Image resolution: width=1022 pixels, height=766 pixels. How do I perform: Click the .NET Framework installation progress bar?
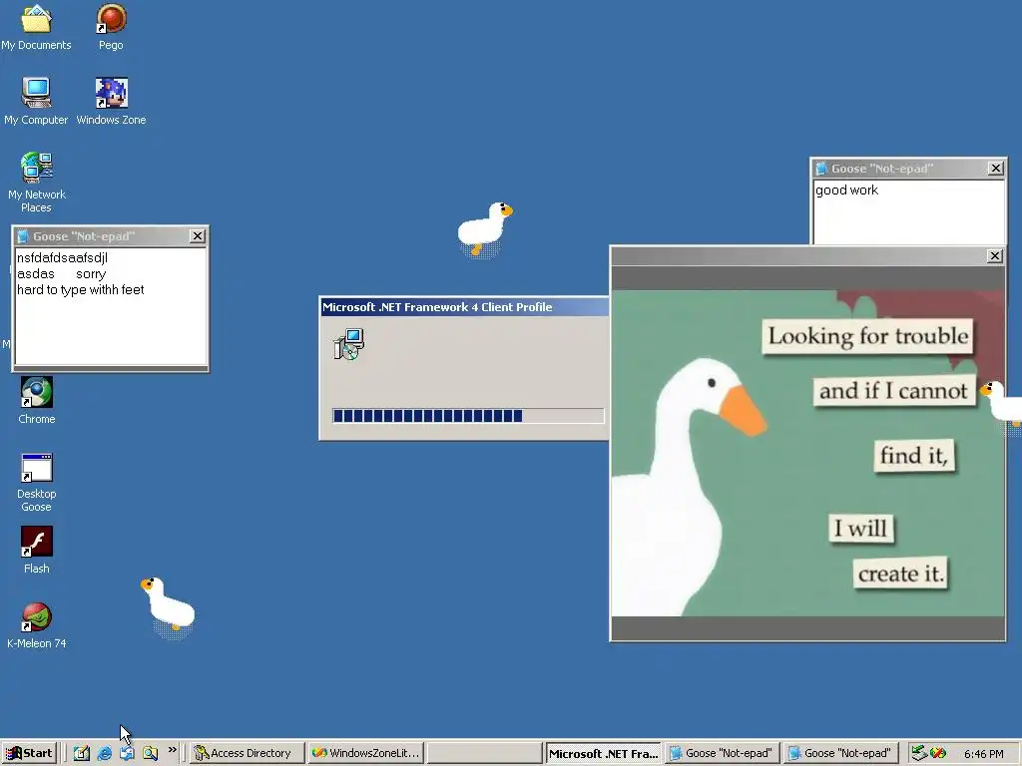[468, 416]
